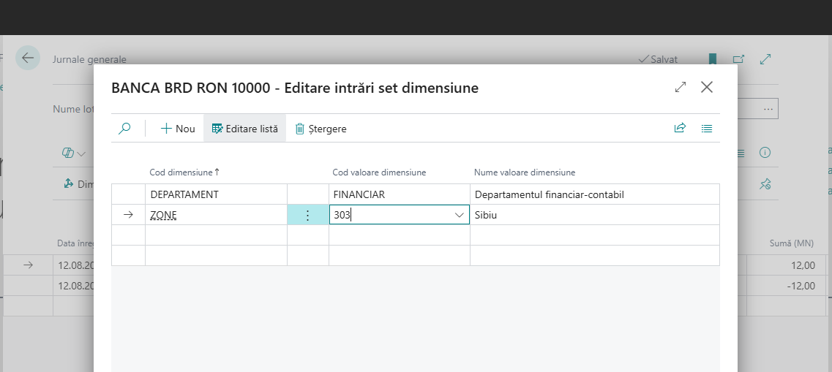Open the lookup ellipsis button in Nume lot field
Viewport: 832px width, 372px height.
[768, 109]
